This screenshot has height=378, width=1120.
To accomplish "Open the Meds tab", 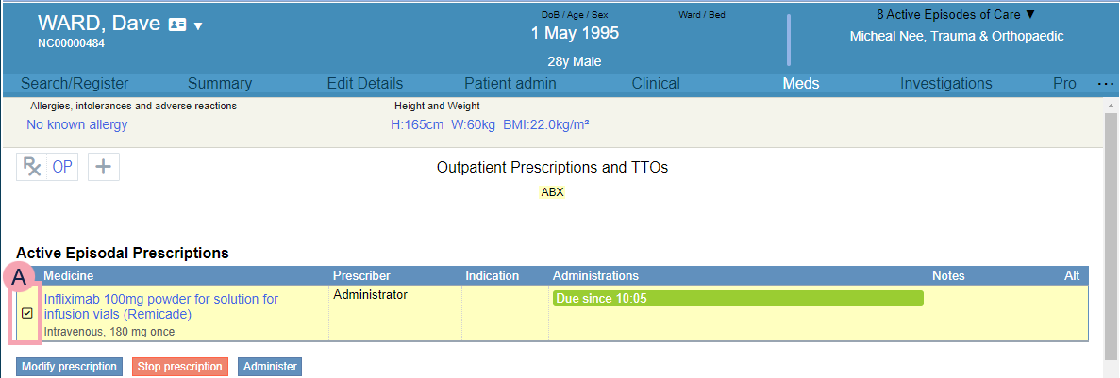I will (800, 84).
